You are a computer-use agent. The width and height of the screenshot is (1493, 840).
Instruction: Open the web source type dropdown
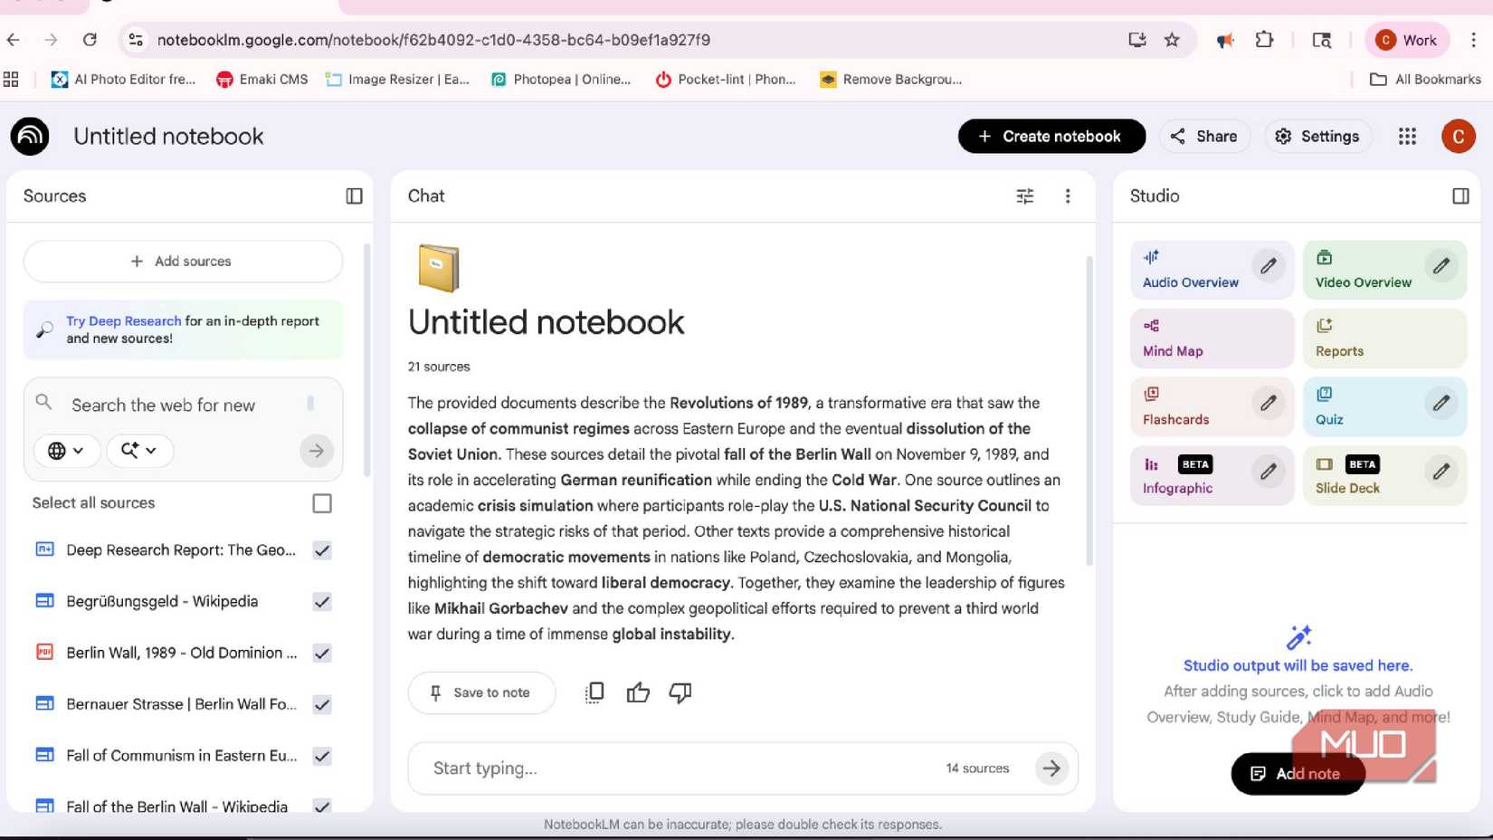[66, 450]
